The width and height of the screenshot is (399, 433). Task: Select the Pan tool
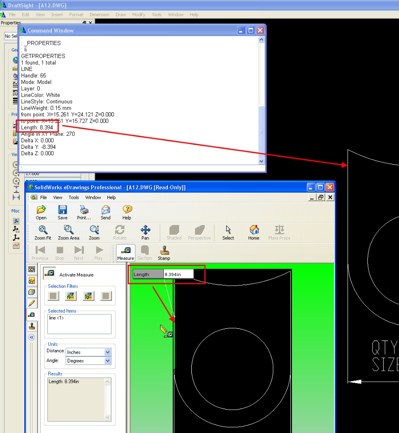tap(145, 233)
